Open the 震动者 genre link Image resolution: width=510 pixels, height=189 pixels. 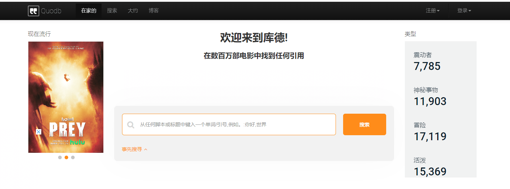click(x=422, y=55)
